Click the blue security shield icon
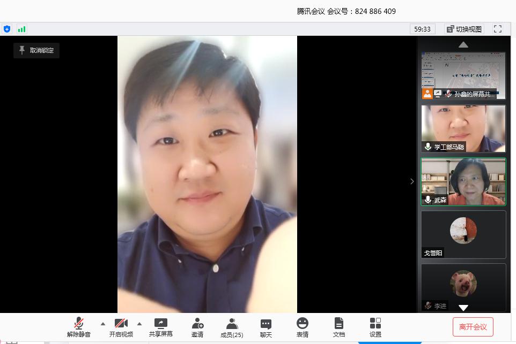 (x=7, y=29)
